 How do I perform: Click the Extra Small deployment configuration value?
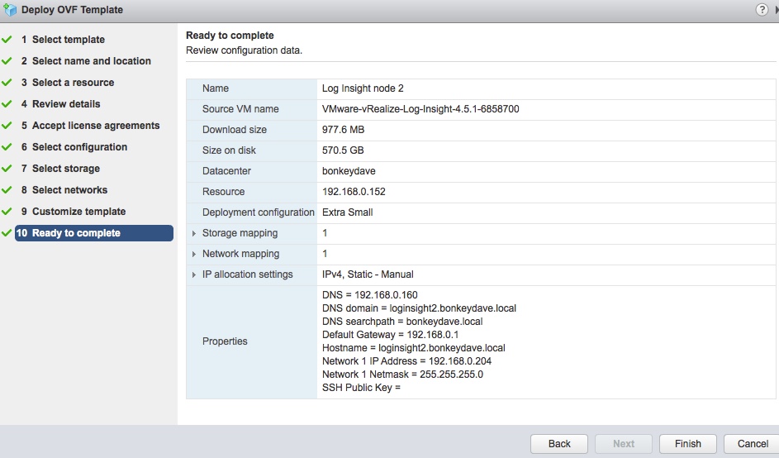pyautogui.click(x=347, y=212)
